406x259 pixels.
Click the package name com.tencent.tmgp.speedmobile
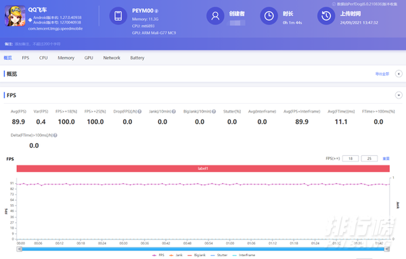(55, 28)
